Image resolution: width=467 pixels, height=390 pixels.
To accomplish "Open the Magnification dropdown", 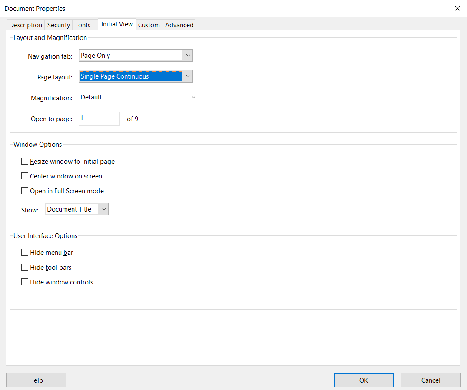I will click(193, 97).
